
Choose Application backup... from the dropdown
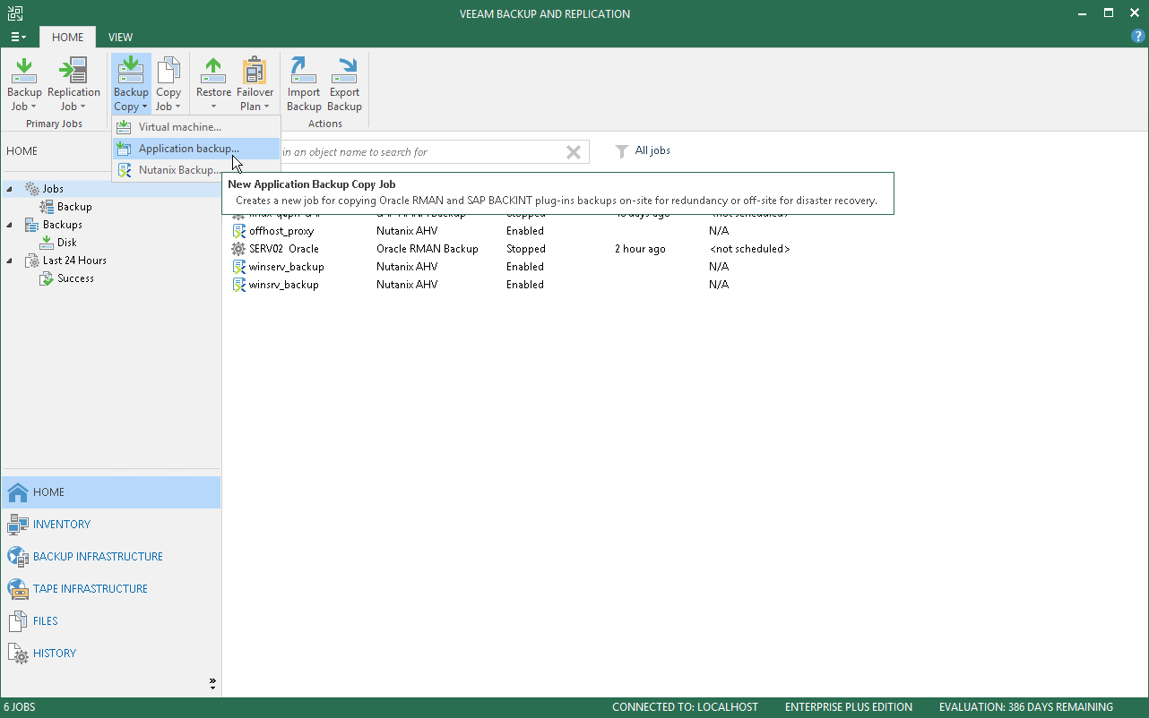pos(196,149)
